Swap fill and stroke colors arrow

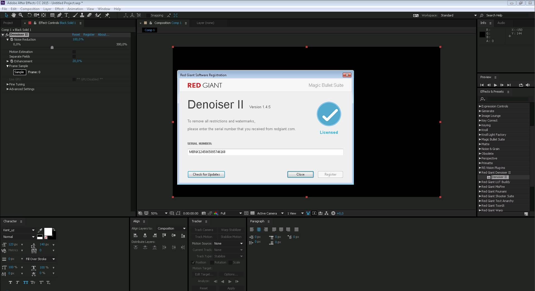pos(54,230)
